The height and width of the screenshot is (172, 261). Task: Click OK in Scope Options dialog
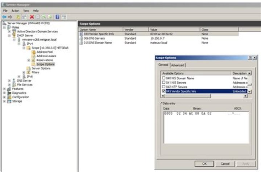pos(204,164)
